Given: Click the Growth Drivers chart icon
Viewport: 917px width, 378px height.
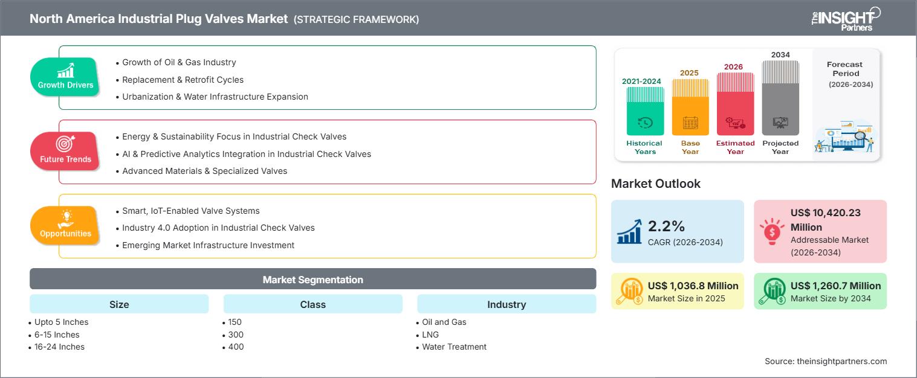Looking at the screenshot, I should 65,70.
